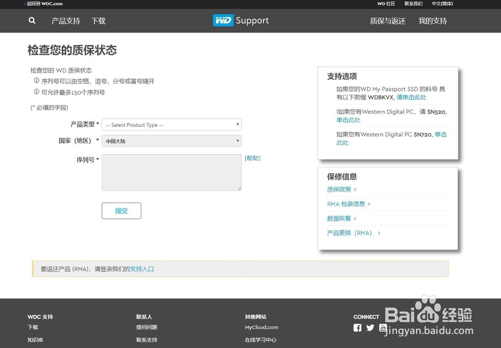Open the footer 提问问题 link
Image resolution: width=501 pixels, height=348 pixels.
point(147,327)
